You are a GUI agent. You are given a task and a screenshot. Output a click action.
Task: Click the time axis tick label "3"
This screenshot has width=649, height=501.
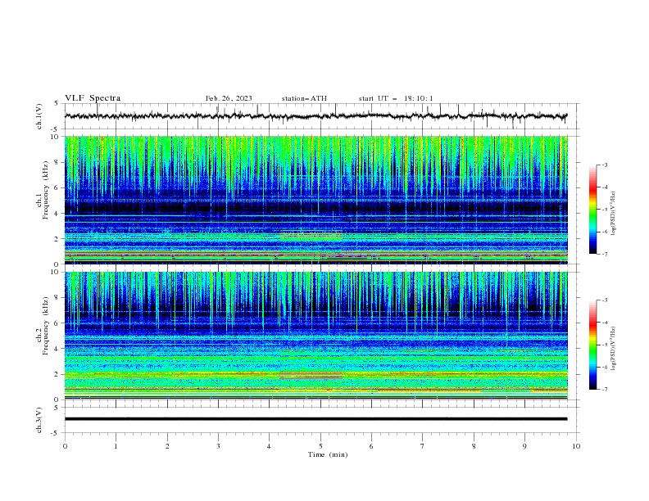tap(218, 446)
